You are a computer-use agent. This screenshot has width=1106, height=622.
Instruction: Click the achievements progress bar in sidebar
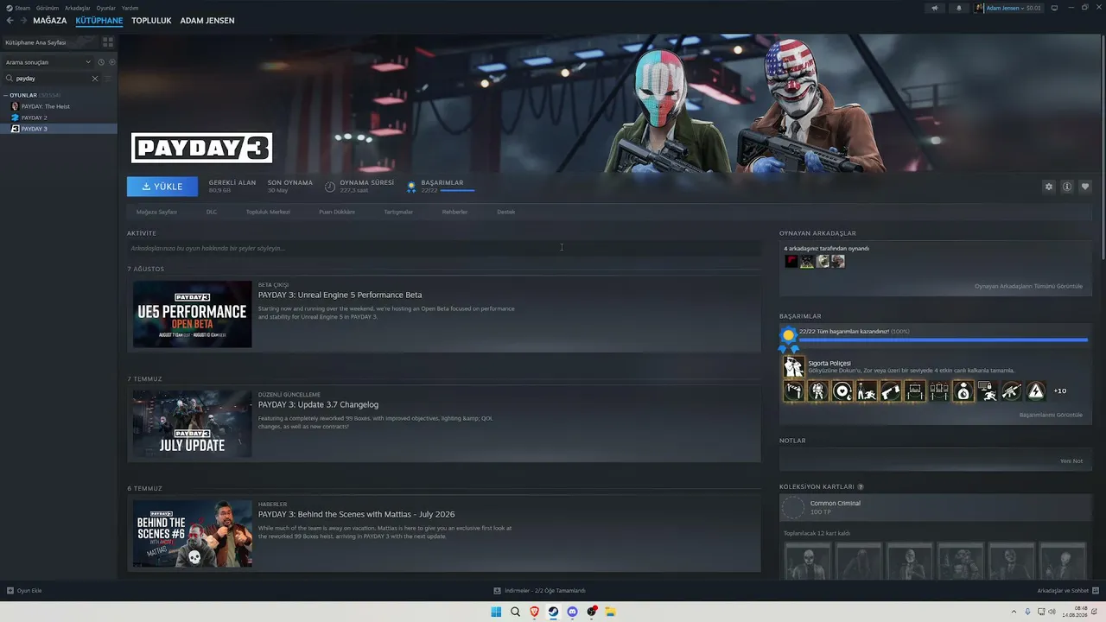pos(943,340)
